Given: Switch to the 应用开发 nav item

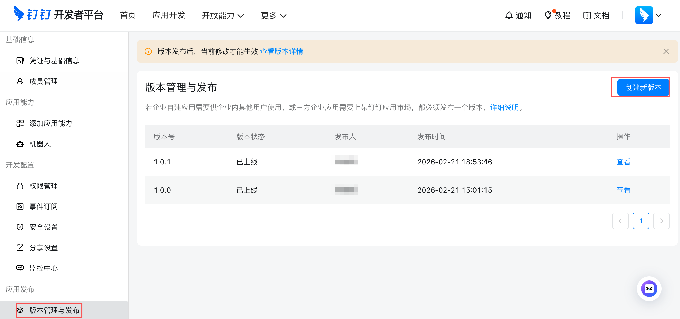Looking at the screenshot, I should 169,15.
